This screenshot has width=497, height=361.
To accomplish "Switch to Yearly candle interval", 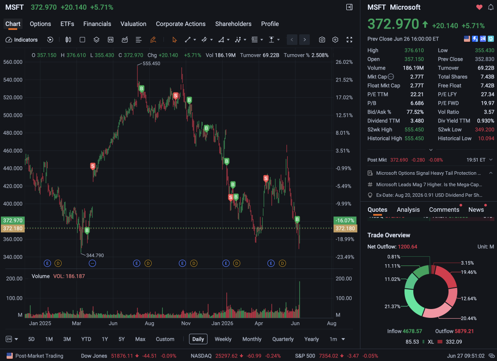I will tap(312, 339).
